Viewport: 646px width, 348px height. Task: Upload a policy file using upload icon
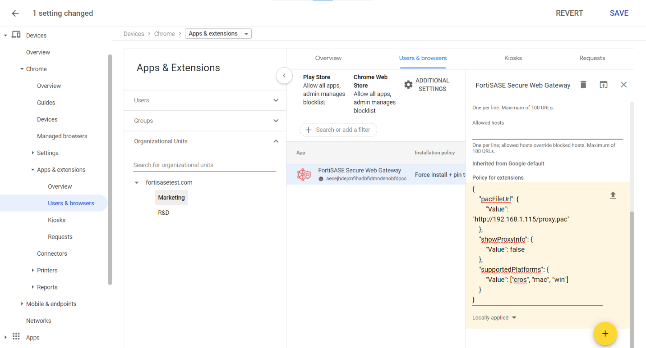coord(613,195)
